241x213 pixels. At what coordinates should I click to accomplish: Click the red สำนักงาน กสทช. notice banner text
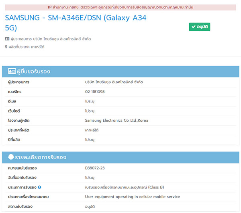coord(123,7)
